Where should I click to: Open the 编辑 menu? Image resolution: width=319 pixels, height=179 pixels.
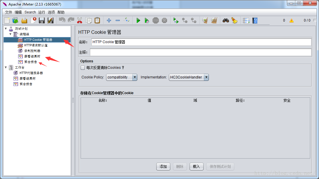pos(18,12)
